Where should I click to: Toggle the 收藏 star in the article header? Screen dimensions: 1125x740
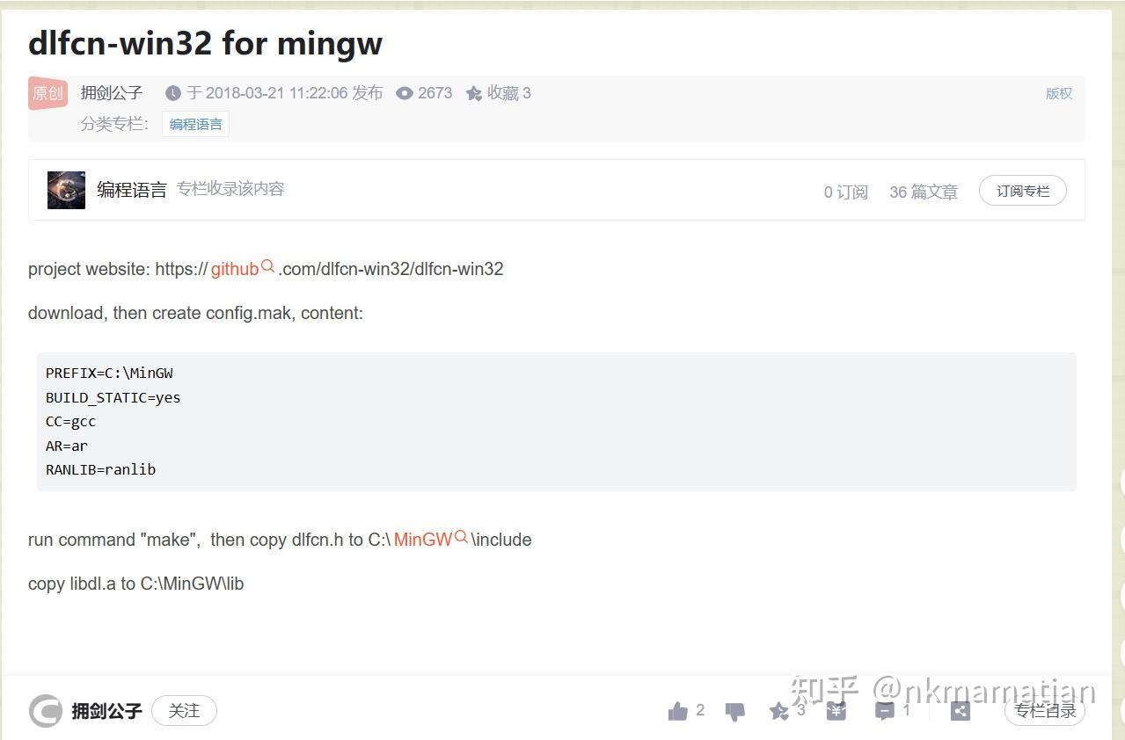[x=474, y=93]
